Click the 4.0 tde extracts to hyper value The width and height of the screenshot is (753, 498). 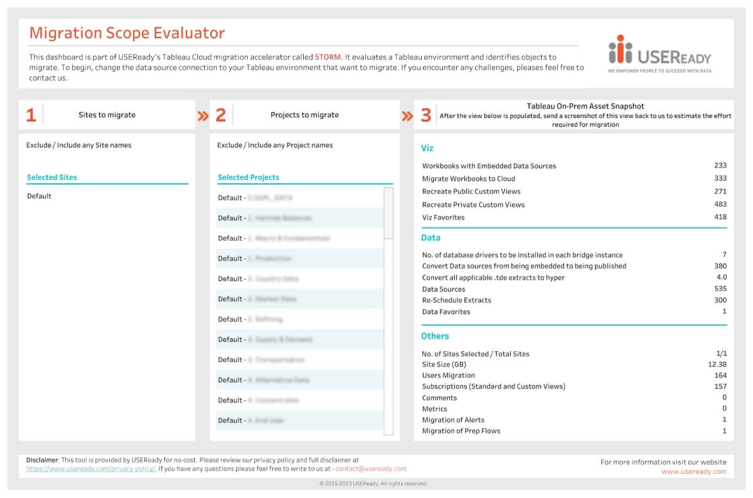point(722,277)
